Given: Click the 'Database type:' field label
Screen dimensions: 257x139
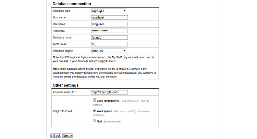Looking at the screenshot, I should pyautogui.click(x=62, y=11).
